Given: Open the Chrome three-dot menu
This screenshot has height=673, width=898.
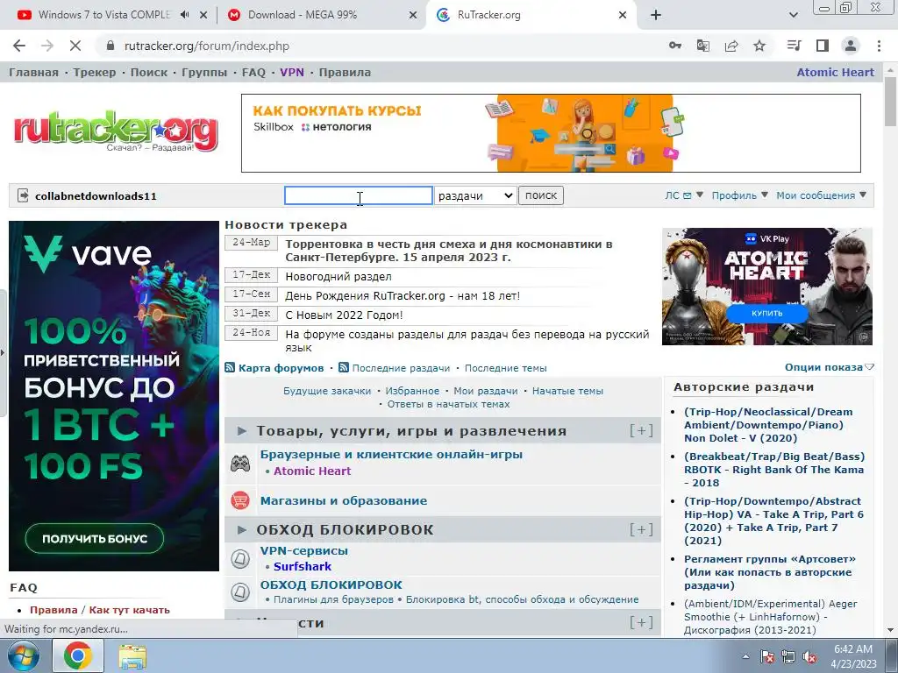Looking at the screenshot, I should point(879,46).
